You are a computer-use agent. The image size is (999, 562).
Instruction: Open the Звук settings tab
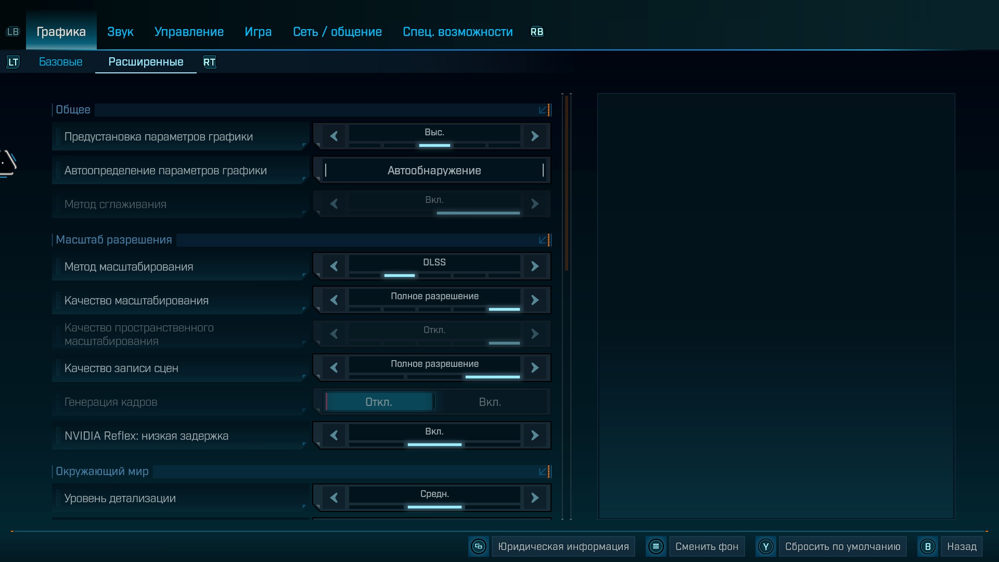click(x=120, y=32)
